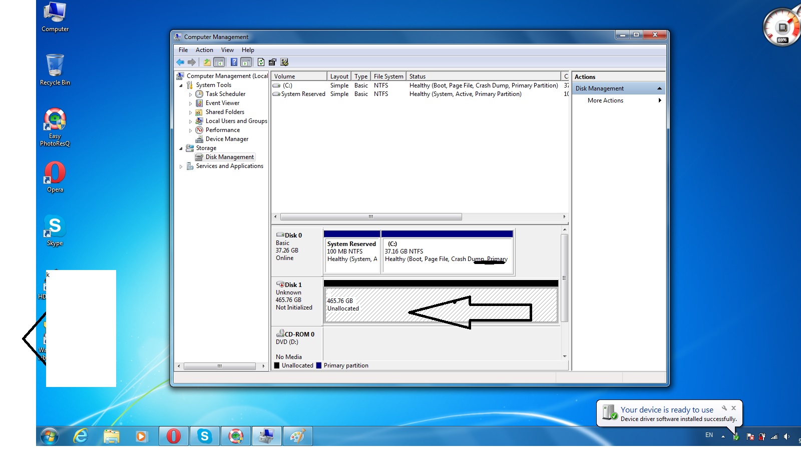Select Disk Management in the tree
The width and height of the screenshot is (801, 450).
coord(229,157)
